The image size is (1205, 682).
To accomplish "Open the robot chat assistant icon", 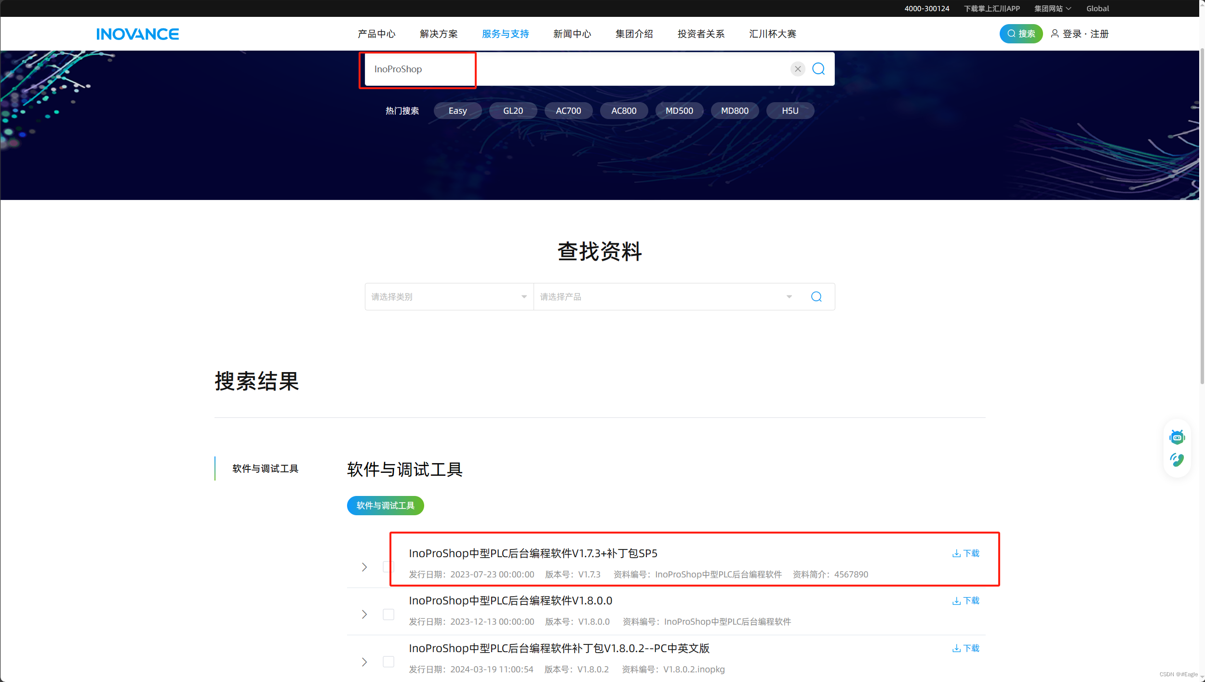I will 1177,437.
